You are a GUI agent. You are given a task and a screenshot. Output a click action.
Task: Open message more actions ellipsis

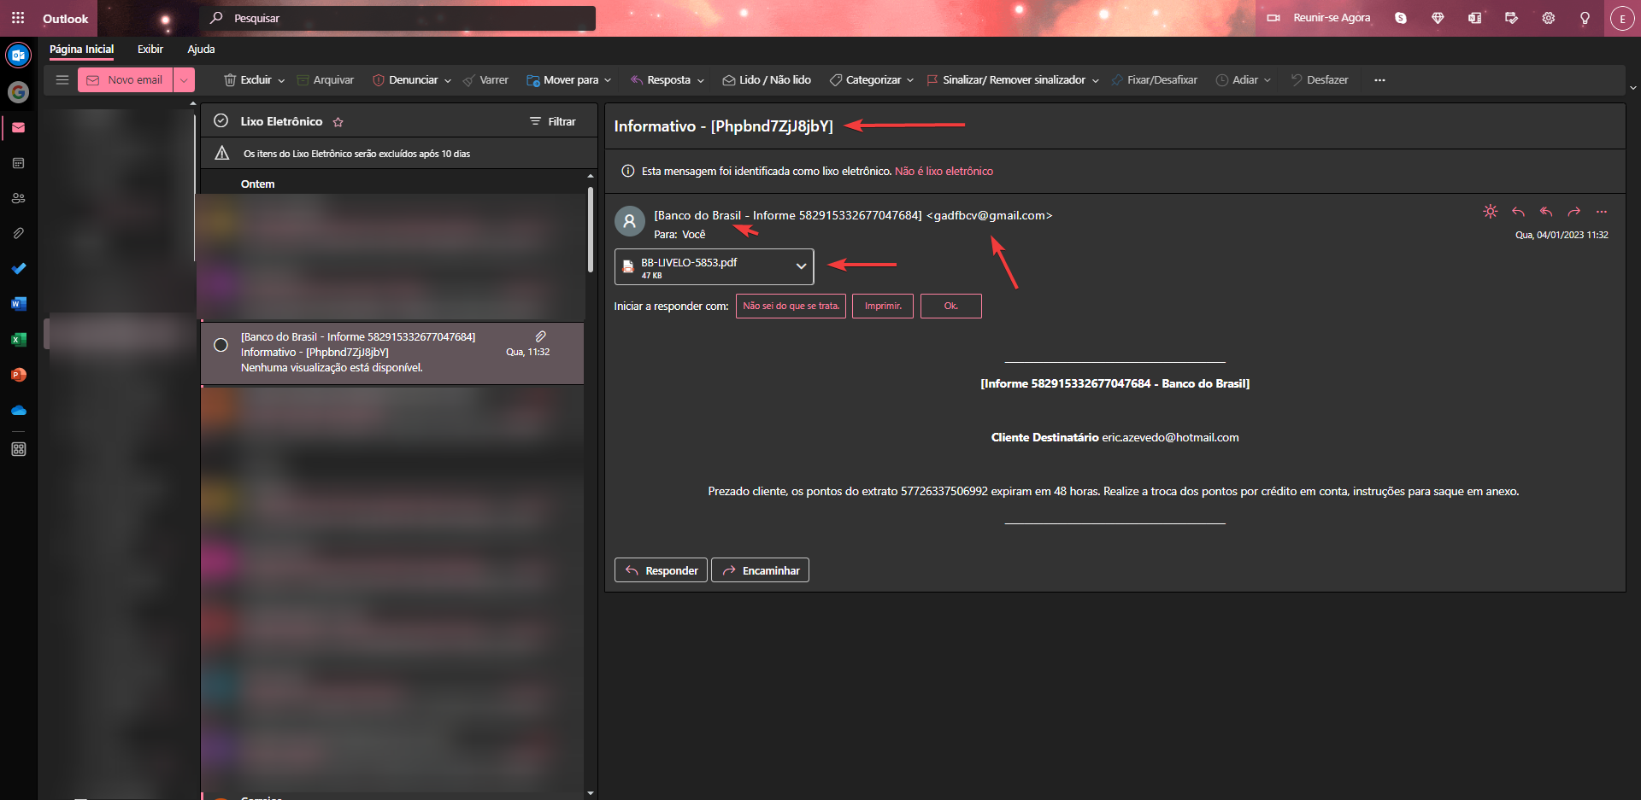coord(1602,212)
